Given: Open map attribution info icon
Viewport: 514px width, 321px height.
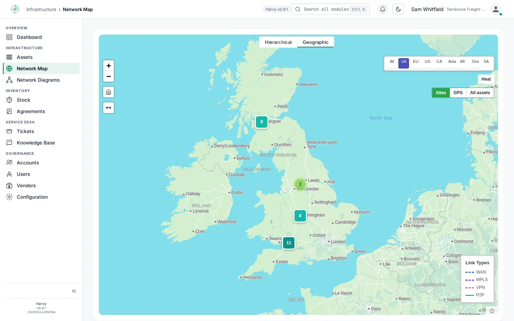Looking at the screenshot, I should click(492, 311).
